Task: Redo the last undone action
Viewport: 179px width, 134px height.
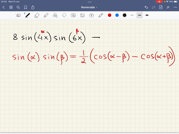Action: [154, 7]
